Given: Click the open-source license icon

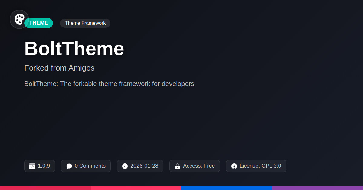Looking at the screenshot, I should [234, 166].
